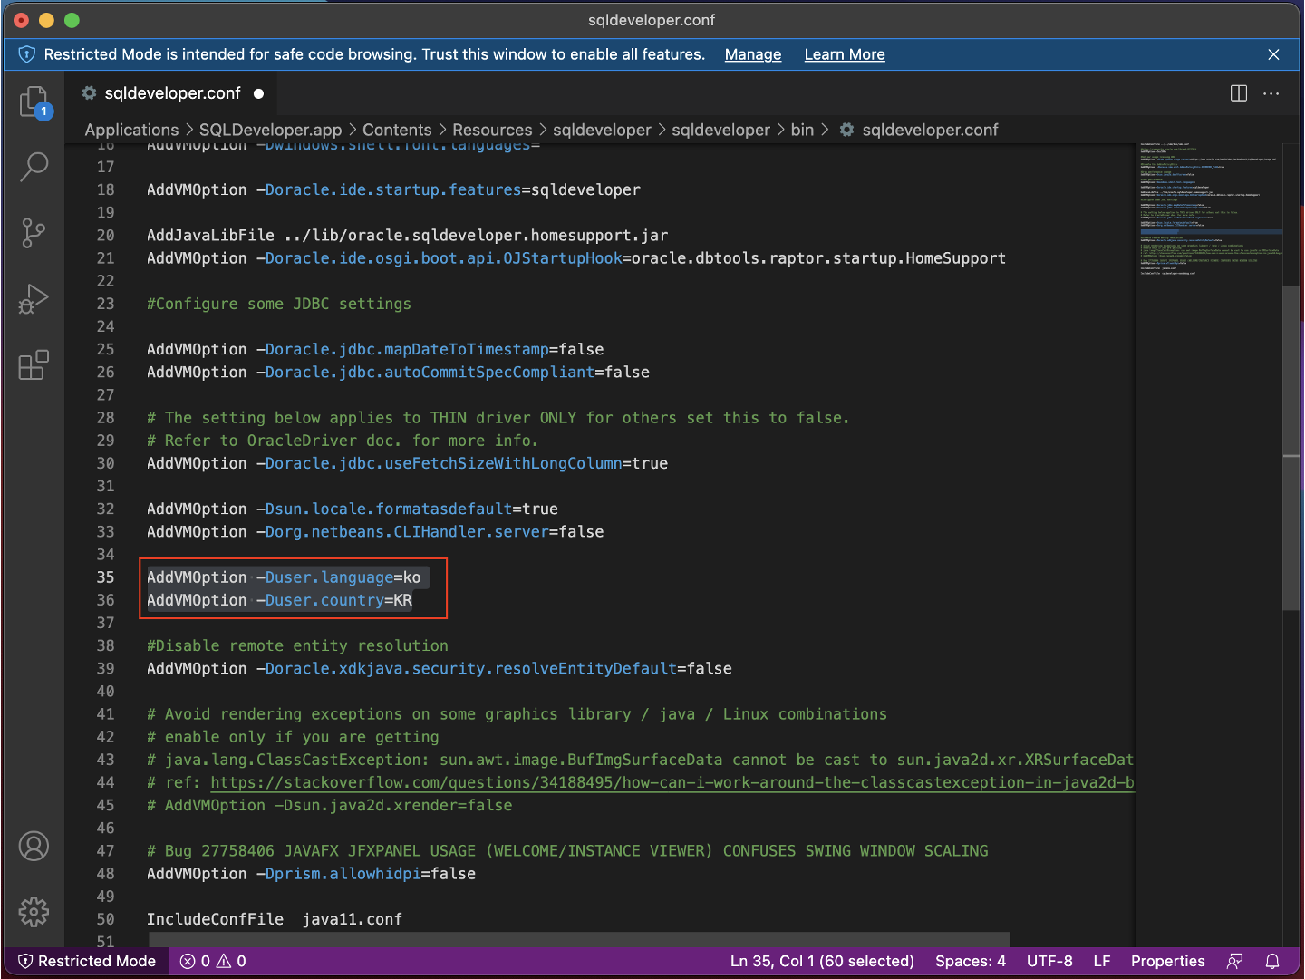Click the horizontal scrollbar at editor bottom

tap(580, 939)
